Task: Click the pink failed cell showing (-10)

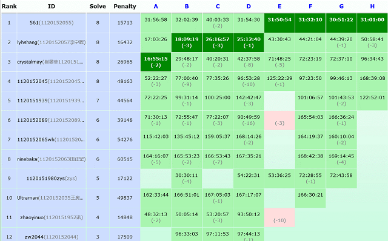Action: (x=279, y=217)
